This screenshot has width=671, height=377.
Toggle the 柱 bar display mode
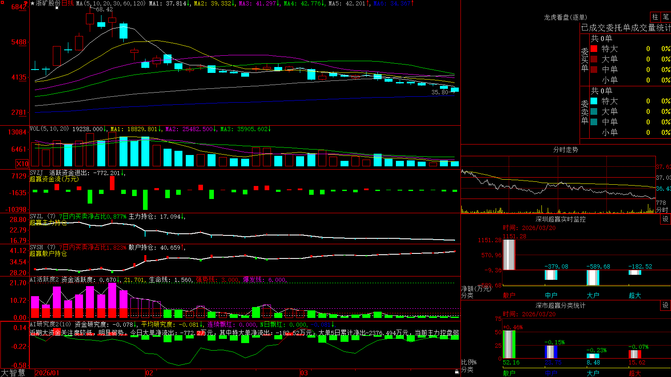click(655, 17)
